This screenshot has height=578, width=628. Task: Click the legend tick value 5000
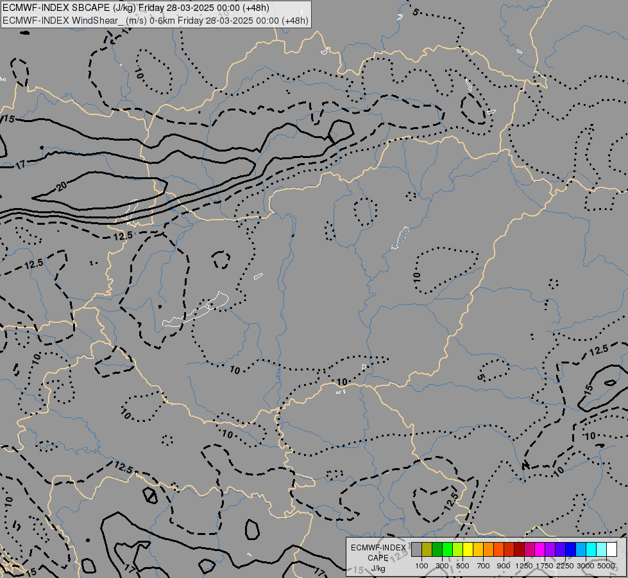click(x=606, y=566)
